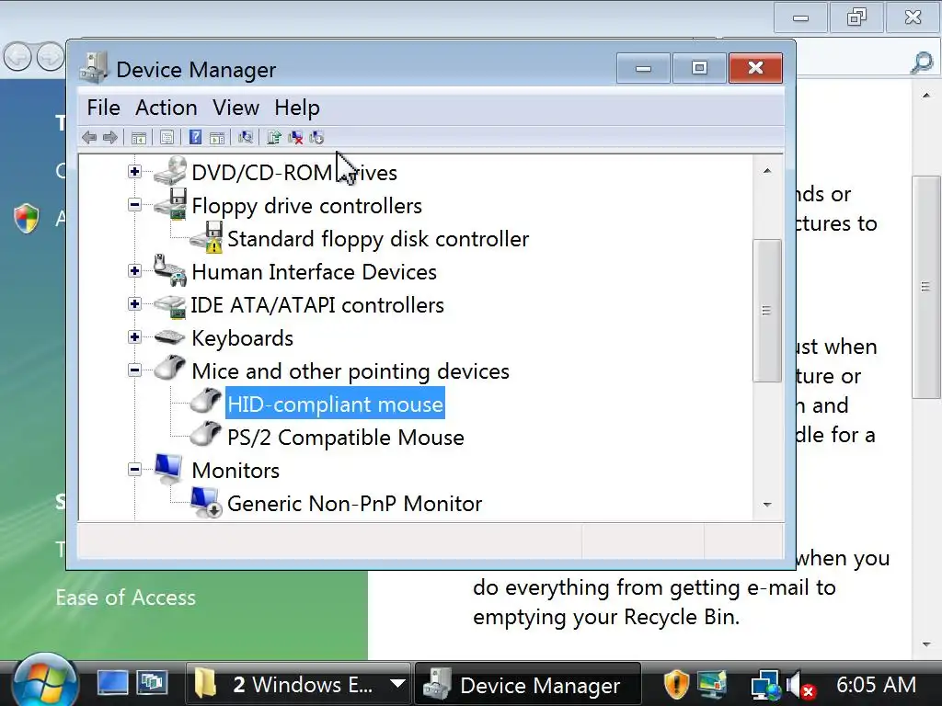Click the Device Manager title bar icon
The height and width of the screenshot is (706, 942).
coord(94,68)
